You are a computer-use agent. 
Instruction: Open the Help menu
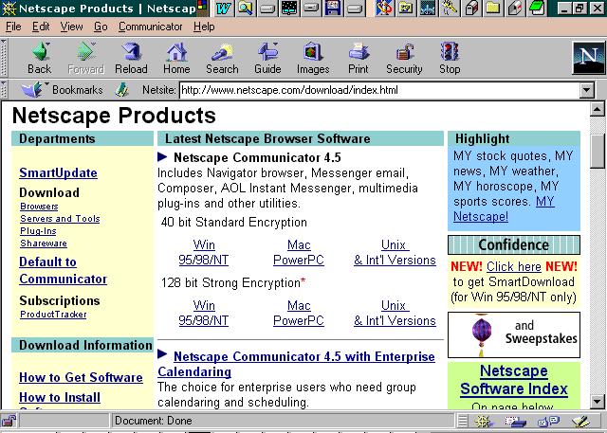click(x=204, y=27)
